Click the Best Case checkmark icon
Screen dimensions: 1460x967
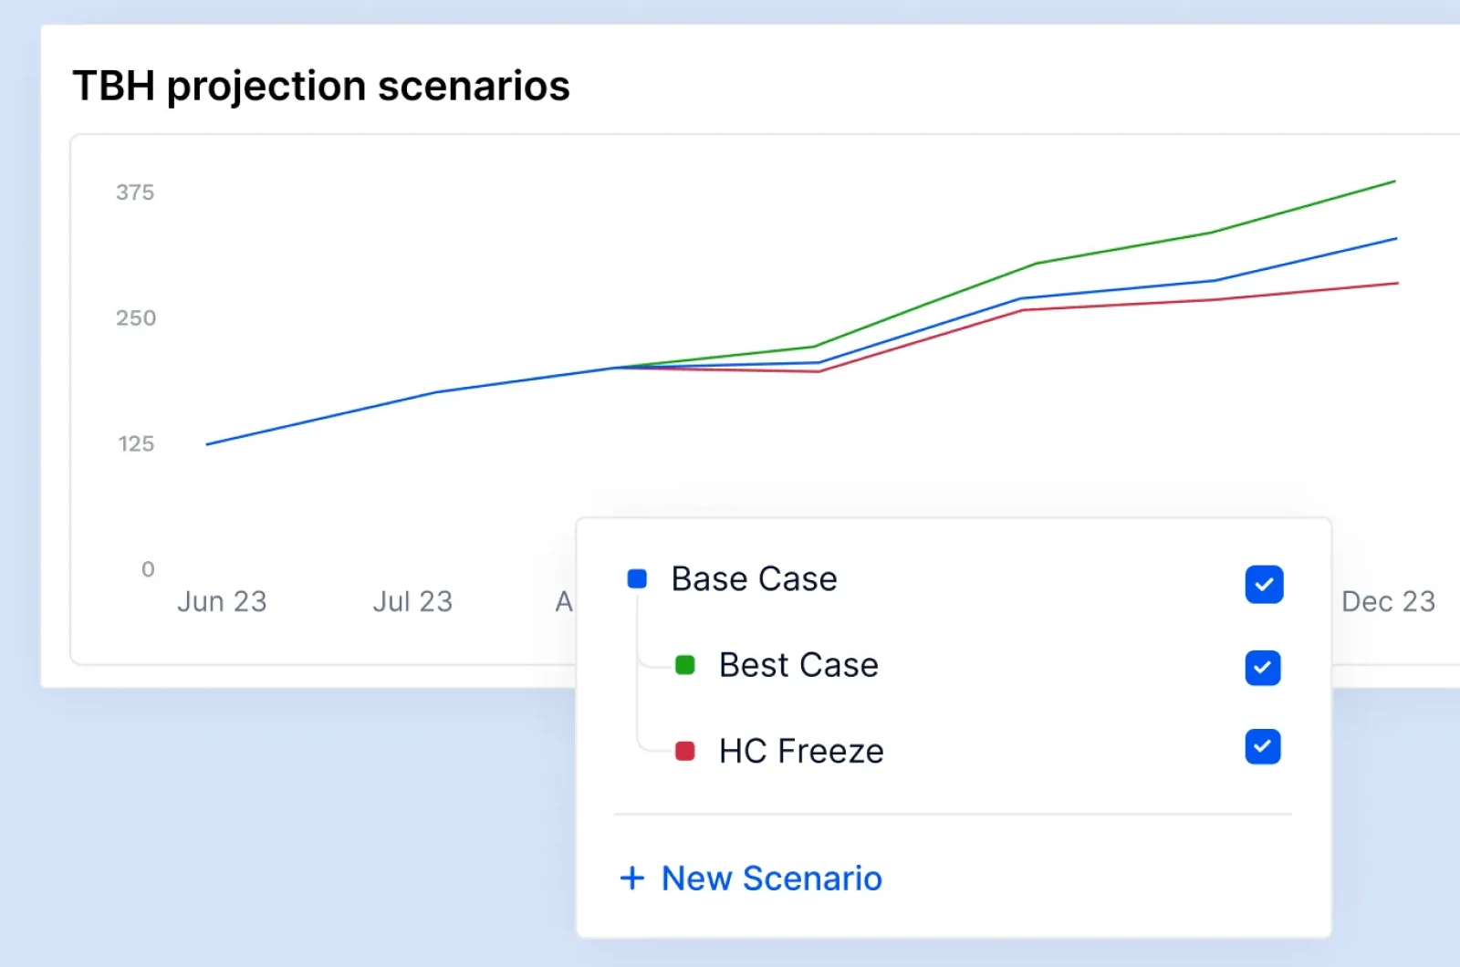[1262, 669]
